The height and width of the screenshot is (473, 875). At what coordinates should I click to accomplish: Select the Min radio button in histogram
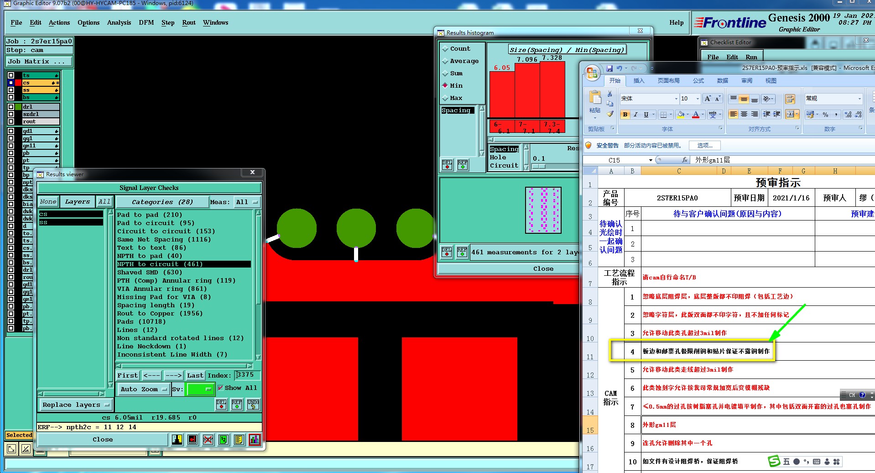point(445,86)
